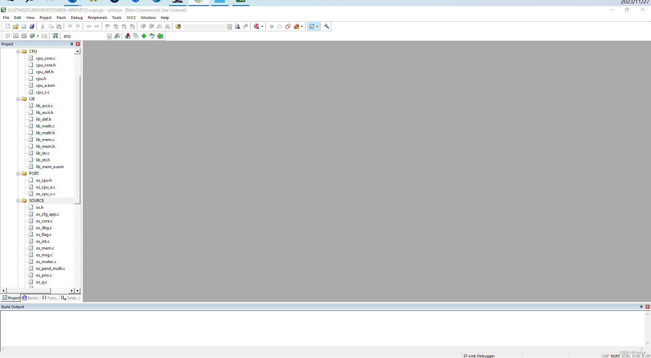Open the Project menu

click(x=45, y=18)
